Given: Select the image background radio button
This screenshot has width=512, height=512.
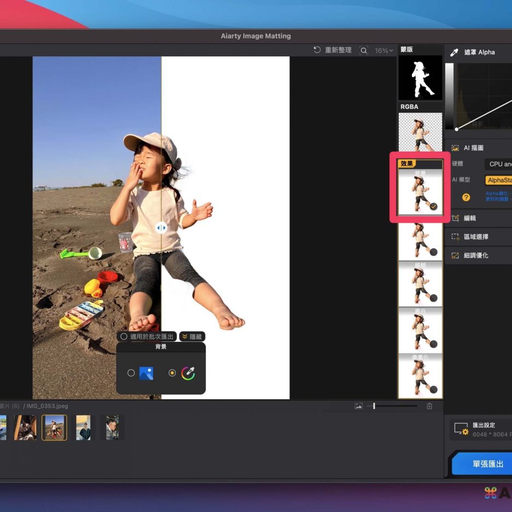Looking at the screenshot, I should 131,373.
